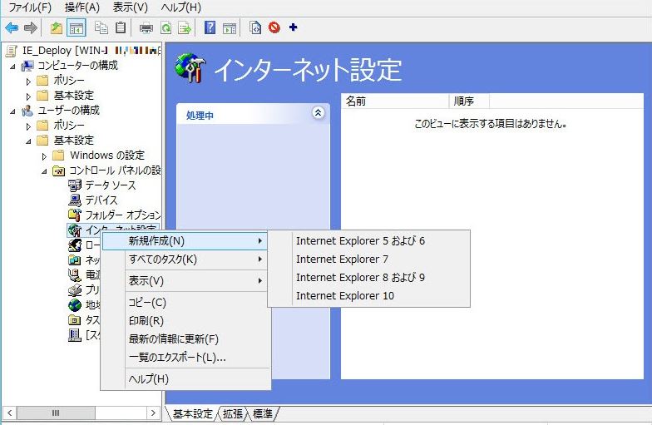
Task: Select Internet Explorer 10 from the submenu
Action: pyautogui.click(x=344, y=296)
